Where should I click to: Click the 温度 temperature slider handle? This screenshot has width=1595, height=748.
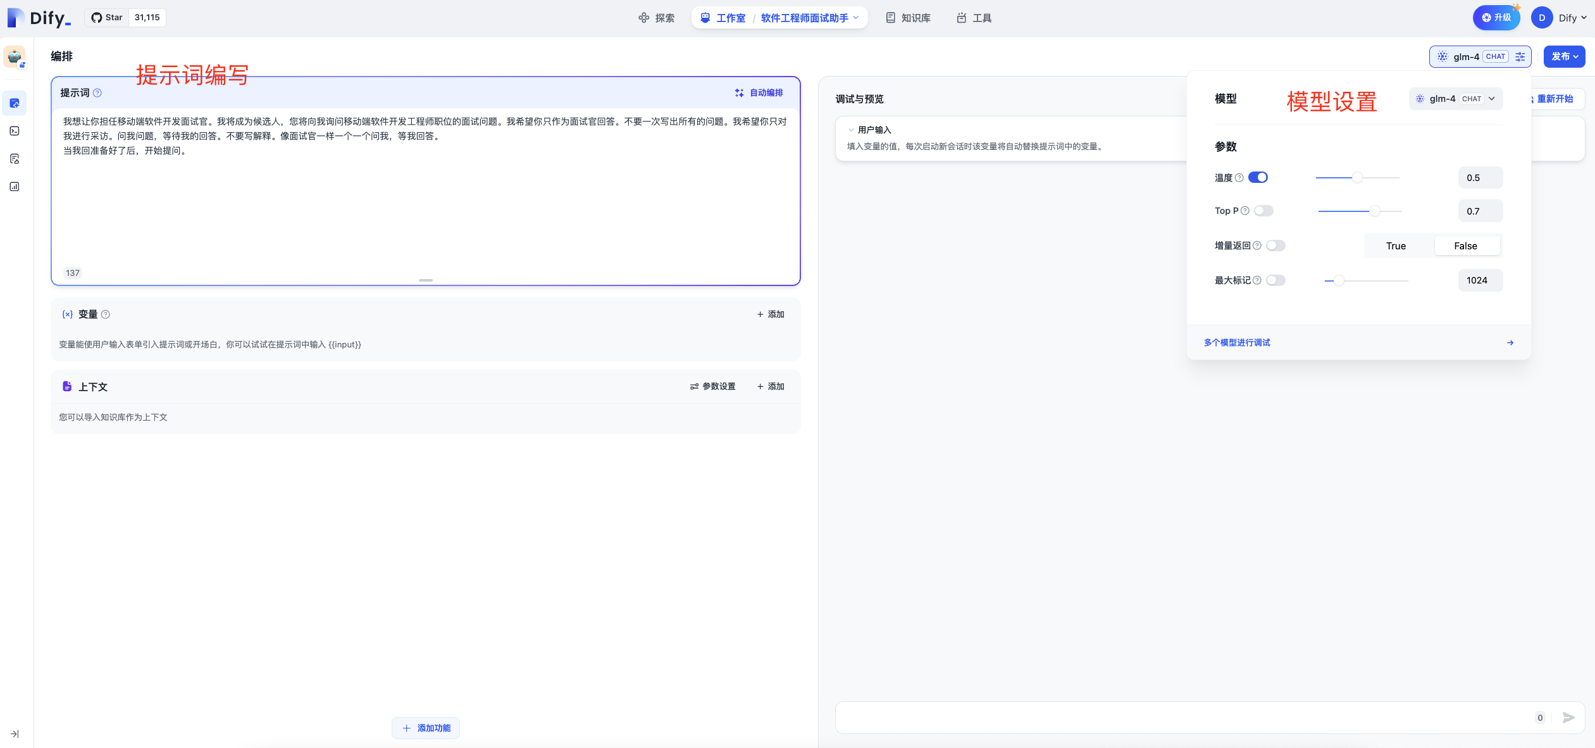(1357, 178)
